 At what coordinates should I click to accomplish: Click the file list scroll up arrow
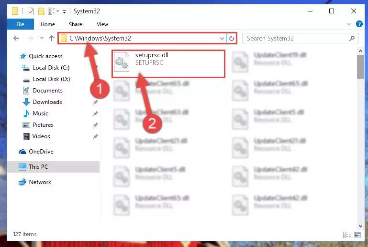tap(360, 51)
